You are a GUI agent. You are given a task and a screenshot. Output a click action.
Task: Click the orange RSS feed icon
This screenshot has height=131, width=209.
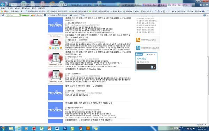click(138, 40)
